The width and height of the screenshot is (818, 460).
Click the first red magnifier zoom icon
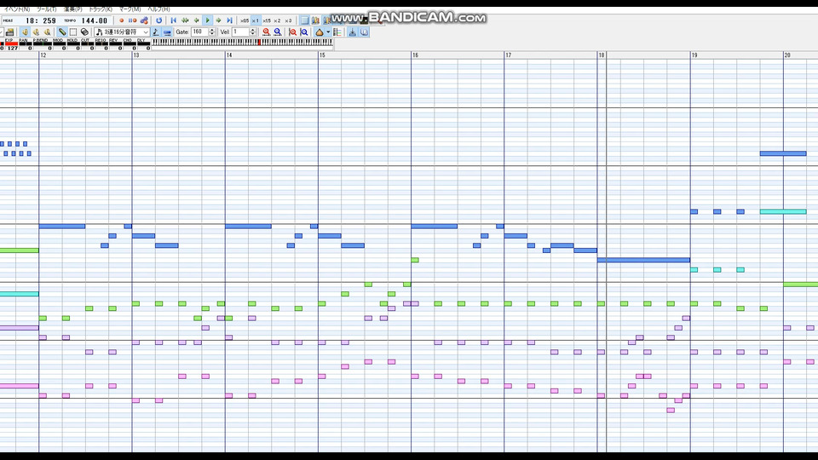[x=266, y=32]
